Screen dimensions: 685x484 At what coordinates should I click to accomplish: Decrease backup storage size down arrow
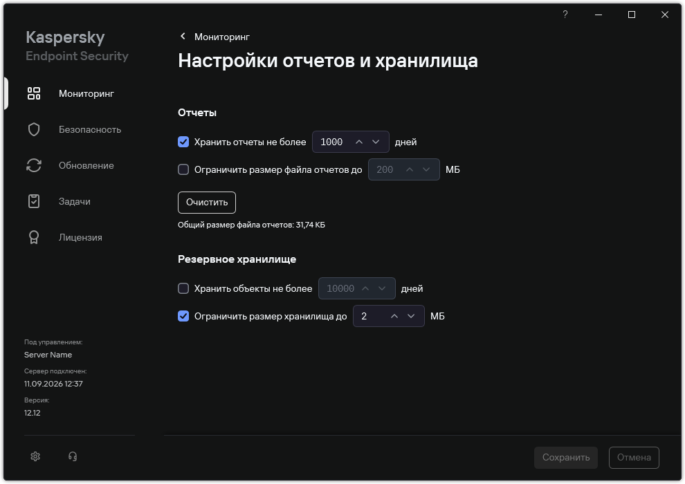click(x=410, y=316)
